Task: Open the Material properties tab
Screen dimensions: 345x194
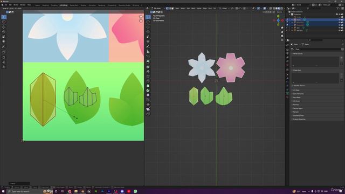Action: coord(287,97)
